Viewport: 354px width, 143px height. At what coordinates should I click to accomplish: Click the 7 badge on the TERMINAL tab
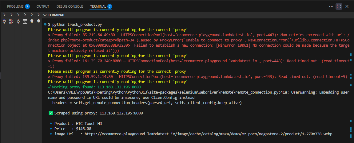[x=110, y=6]
